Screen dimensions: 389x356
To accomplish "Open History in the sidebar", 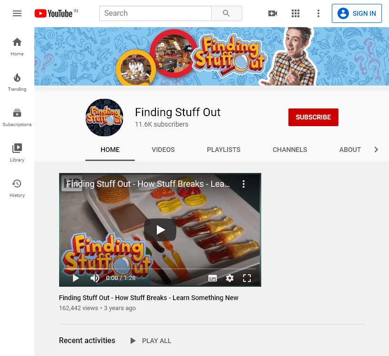I will pos(17,189).
